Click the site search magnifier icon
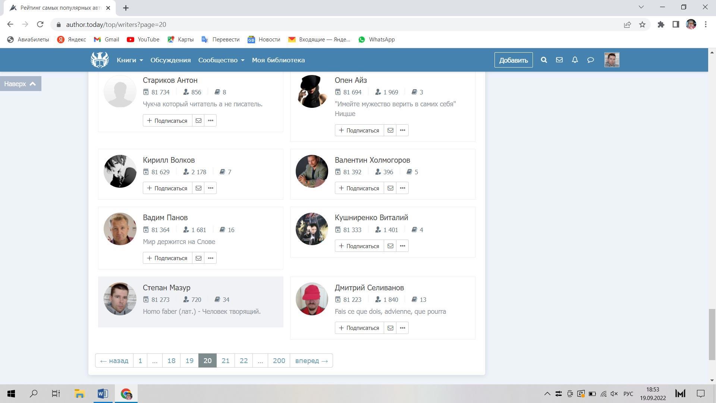The width and height of the screenshot is (716, 403). [x=544, y=60]
